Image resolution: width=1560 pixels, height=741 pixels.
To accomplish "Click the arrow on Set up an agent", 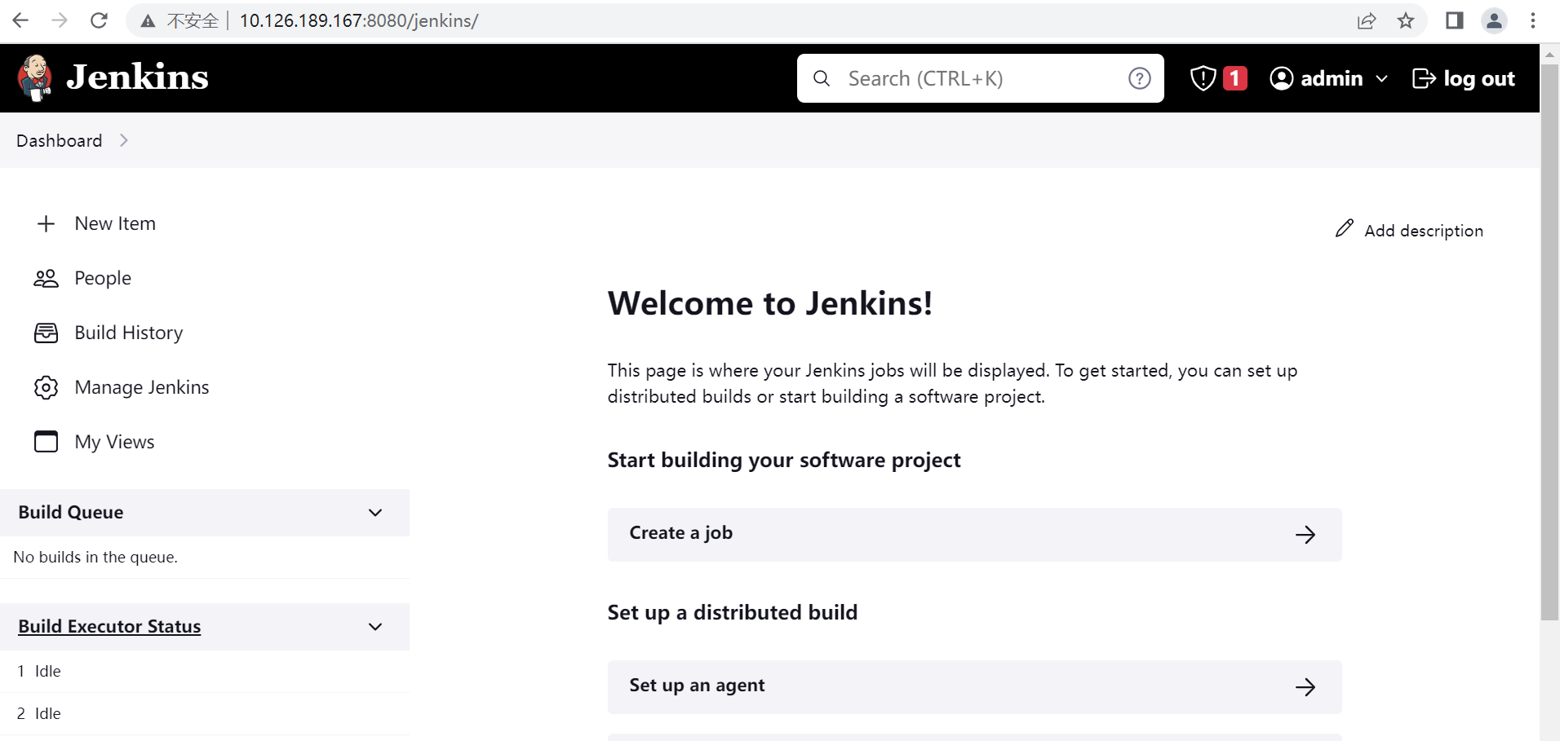I will 1305,687.
